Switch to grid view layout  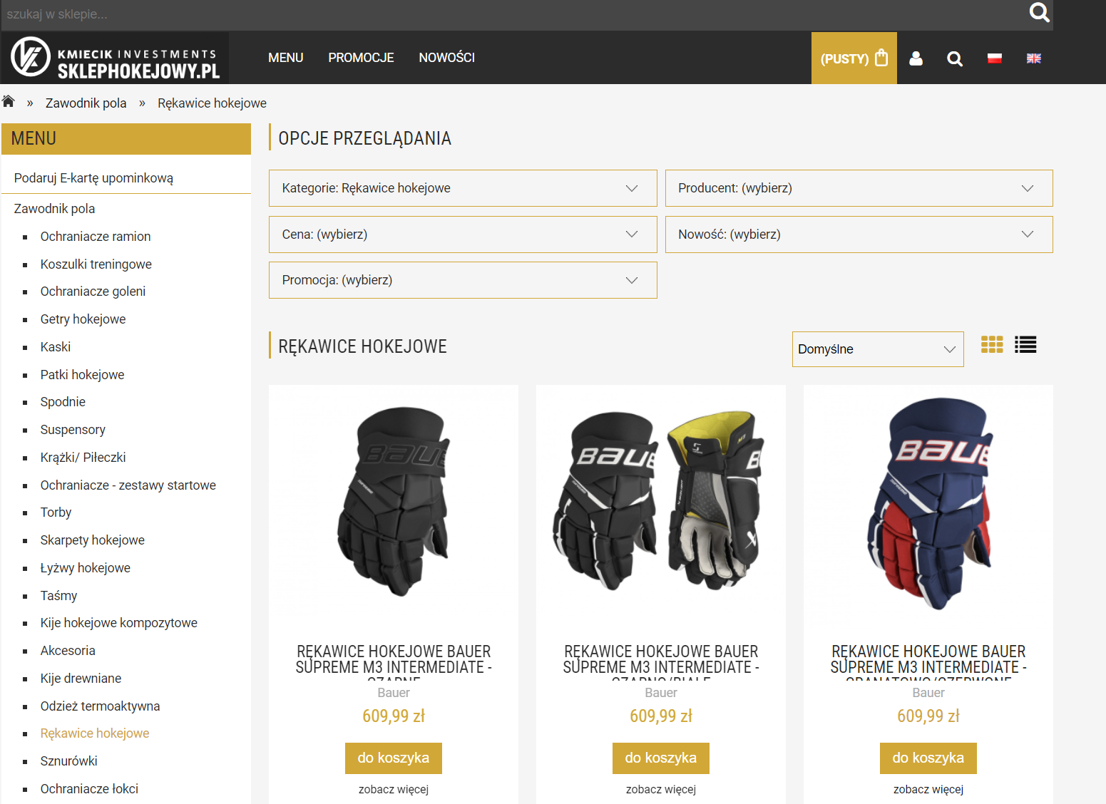tap(991, 345)
